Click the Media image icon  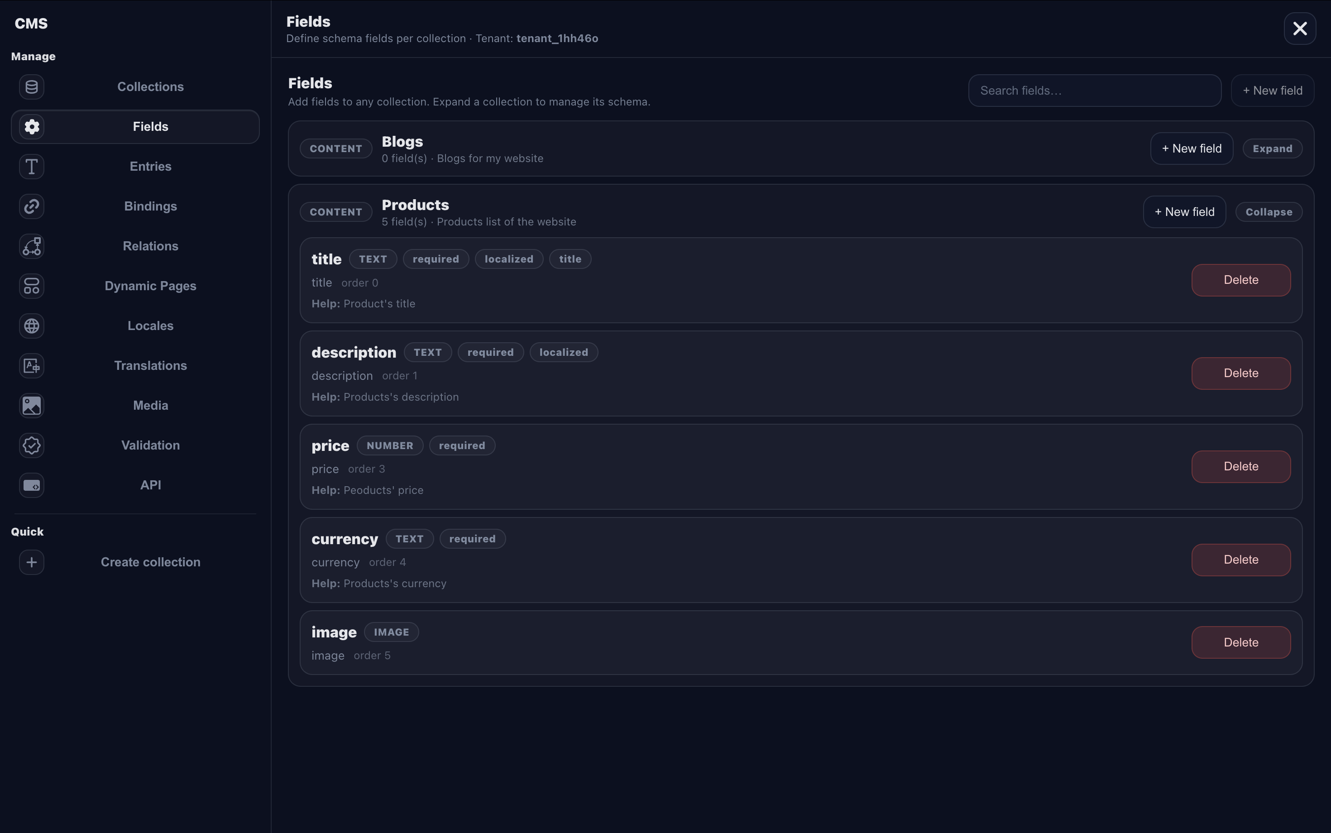coord(31,406)
